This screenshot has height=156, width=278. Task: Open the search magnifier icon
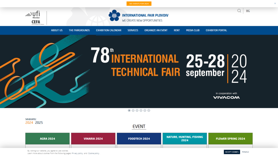click(239, 11)
